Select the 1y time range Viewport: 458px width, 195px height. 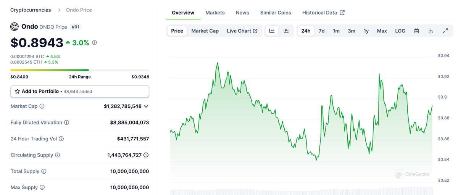[x=366, y=31]
